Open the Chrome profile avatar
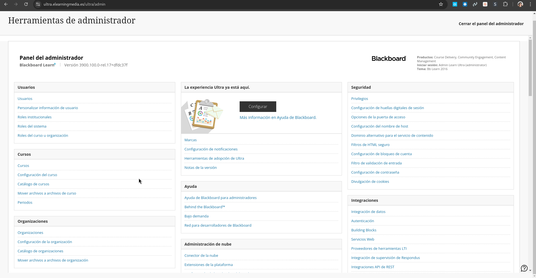The height and width of the screenshot is (278, 536). tap(520, 4)
